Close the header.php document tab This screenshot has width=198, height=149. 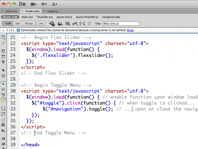tap(22, 11)
